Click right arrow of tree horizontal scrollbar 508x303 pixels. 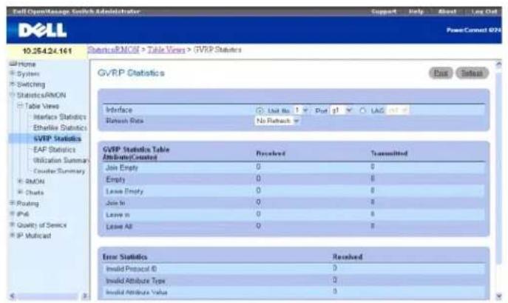85,296
